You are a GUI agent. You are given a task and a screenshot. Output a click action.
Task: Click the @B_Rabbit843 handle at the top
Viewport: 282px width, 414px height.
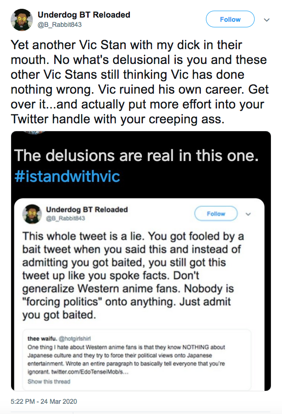coord(60,25)
